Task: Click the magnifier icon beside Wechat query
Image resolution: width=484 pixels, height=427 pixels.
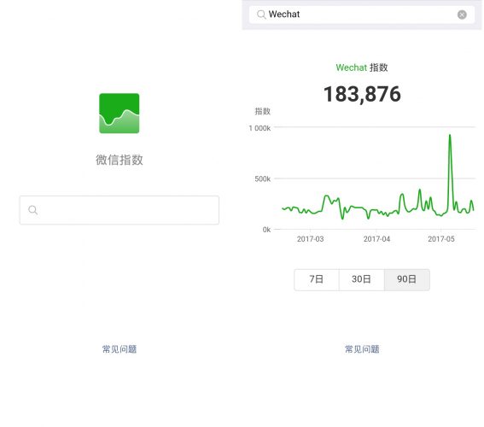Action: tap(261, 15)
